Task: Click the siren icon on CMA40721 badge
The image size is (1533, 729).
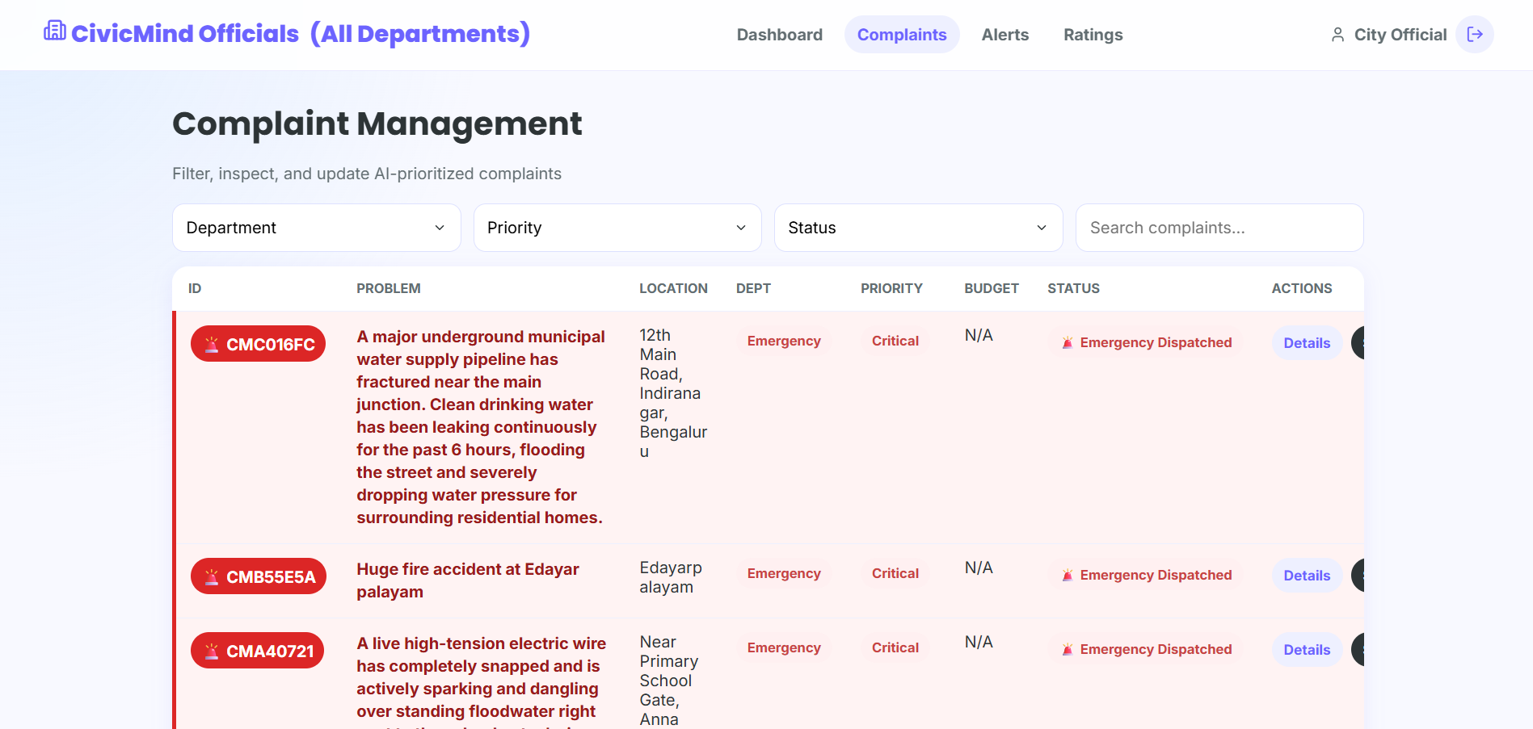Action: pyautogui.click(x=212, y=651)
